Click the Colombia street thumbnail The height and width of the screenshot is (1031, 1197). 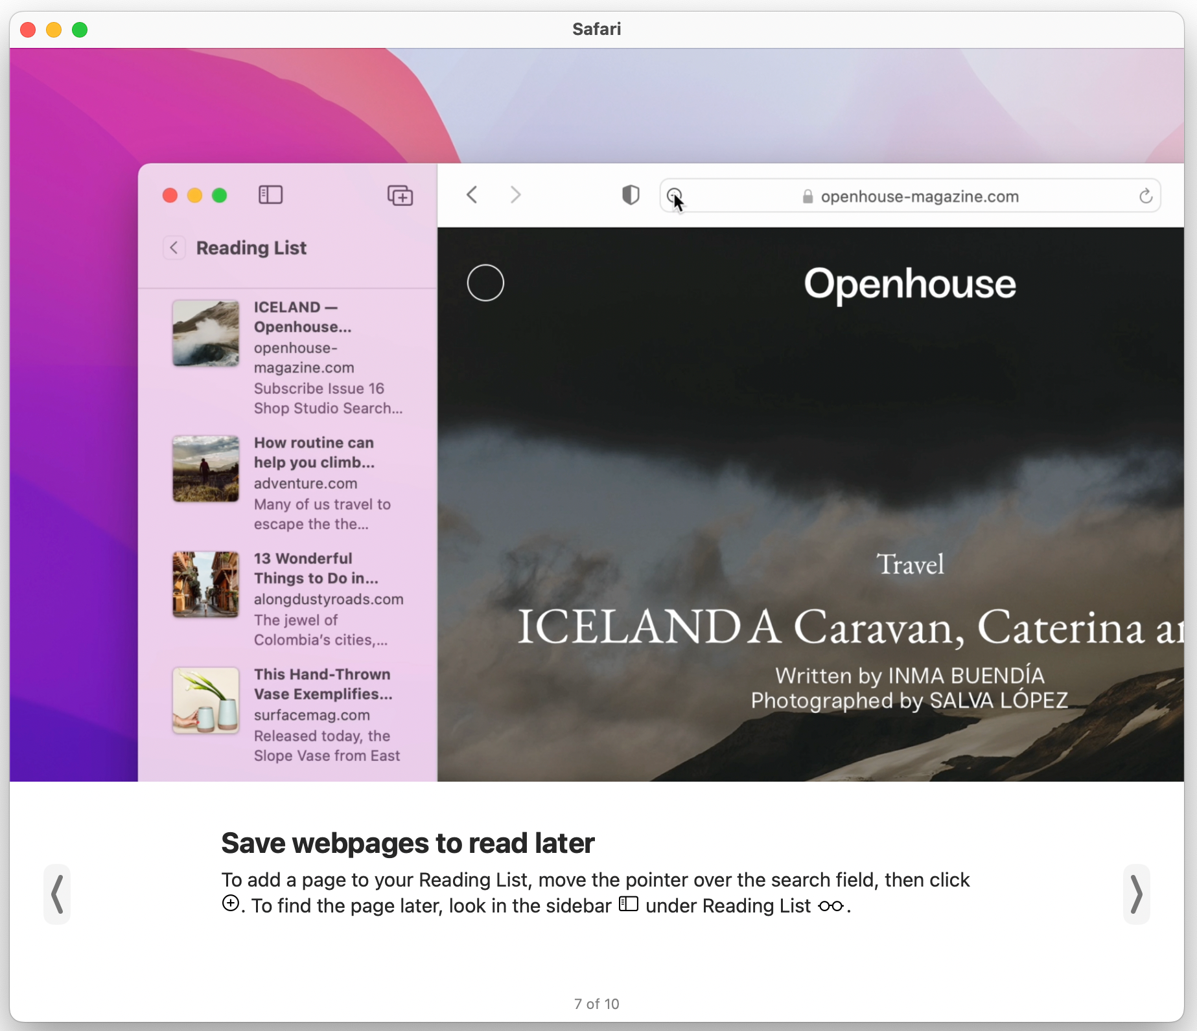tap(205, 584)
